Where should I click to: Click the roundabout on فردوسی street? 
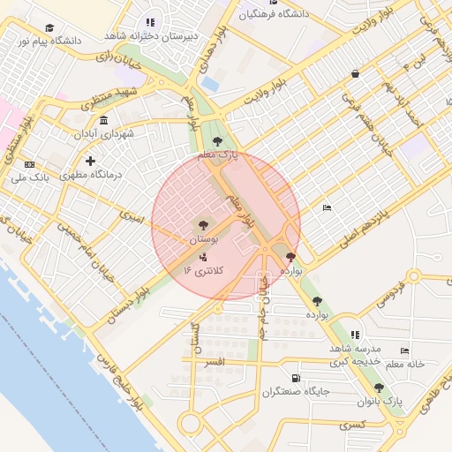[414, 276]
